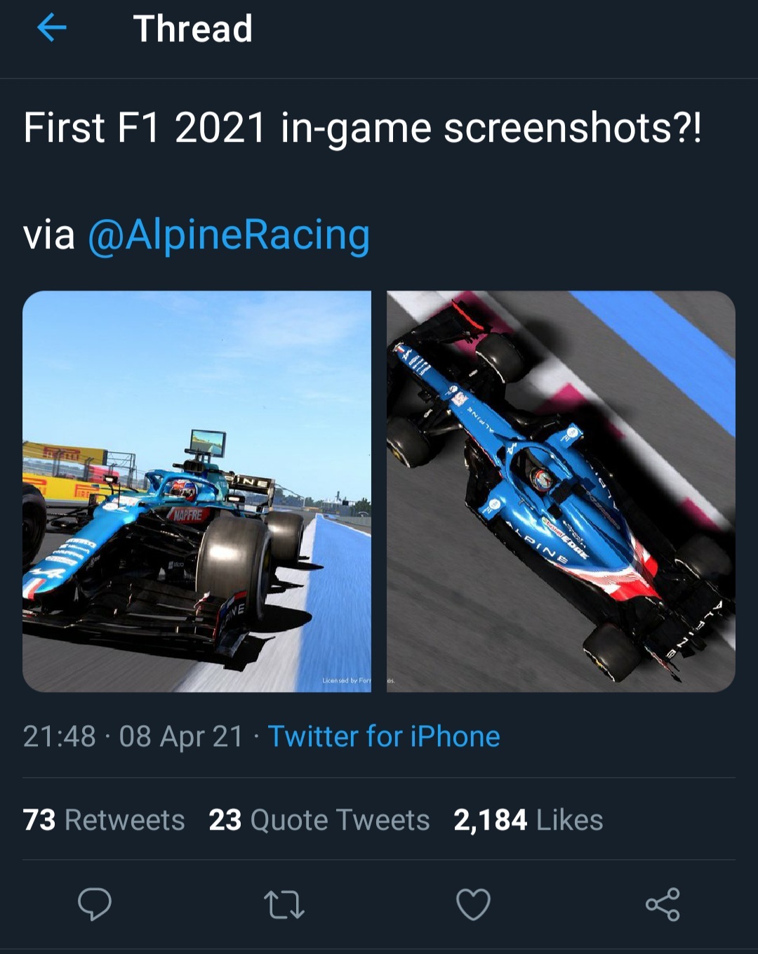The height and width of the screenshot is (954, 758).
Task: Tap the 21:48 timestamp
Action: coord(59,736)
